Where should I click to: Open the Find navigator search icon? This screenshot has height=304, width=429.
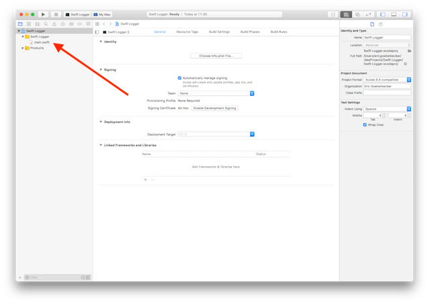45,23
